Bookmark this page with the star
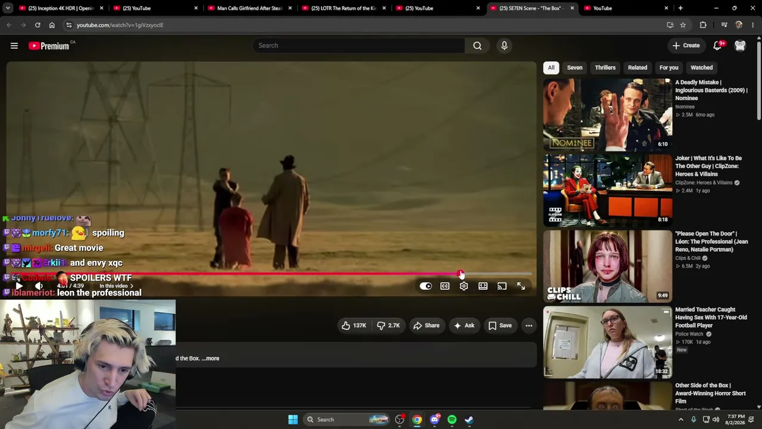The width and height of the screenshot is (762, 429). pos(683,25)
